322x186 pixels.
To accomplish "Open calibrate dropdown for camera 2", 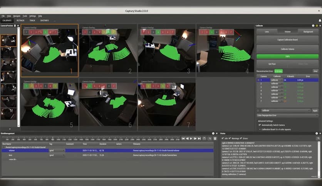I will click(x=277, y=83).
